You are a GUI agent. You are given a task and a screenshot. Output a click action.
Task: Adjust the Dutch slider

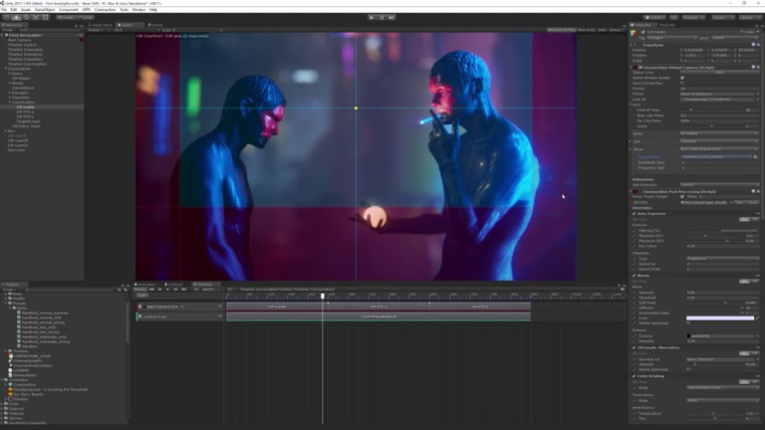click(x=711, y=126)
